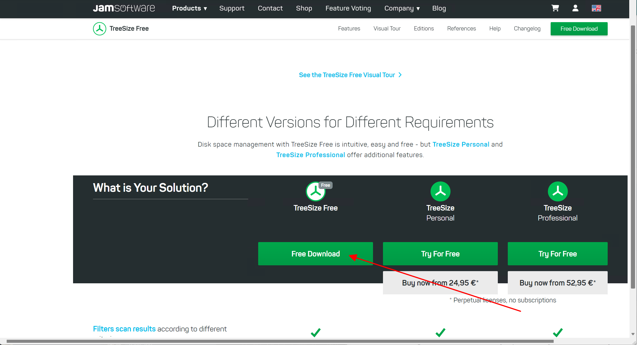The height and width of the screenshot is (345, 637).
Task: Jump to the References section
Action: coord(461,28)
